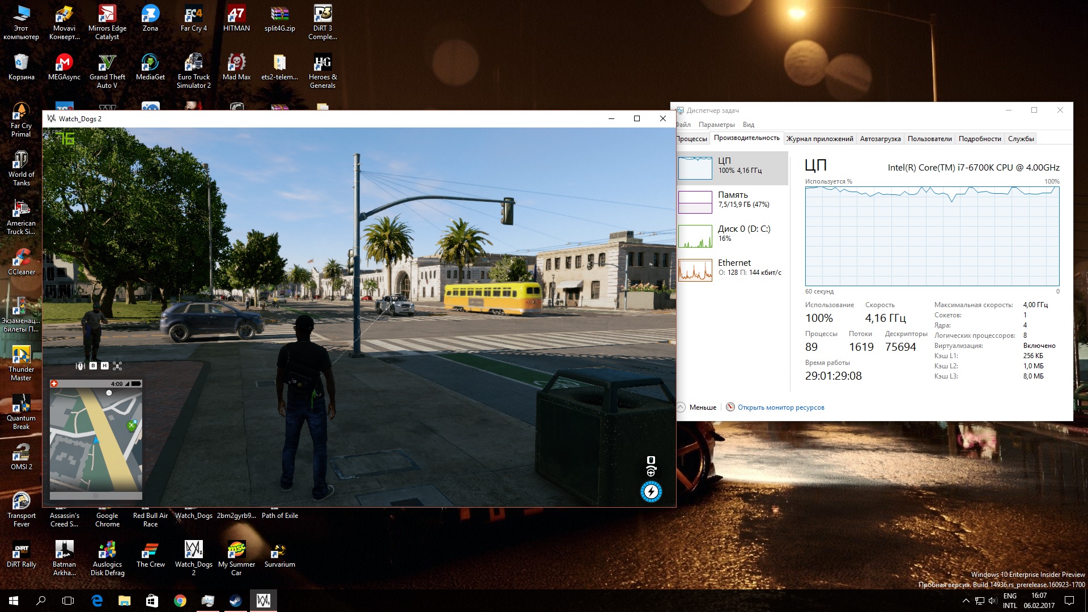Open the Mad Max desktop icon

[x=236, y=67]
